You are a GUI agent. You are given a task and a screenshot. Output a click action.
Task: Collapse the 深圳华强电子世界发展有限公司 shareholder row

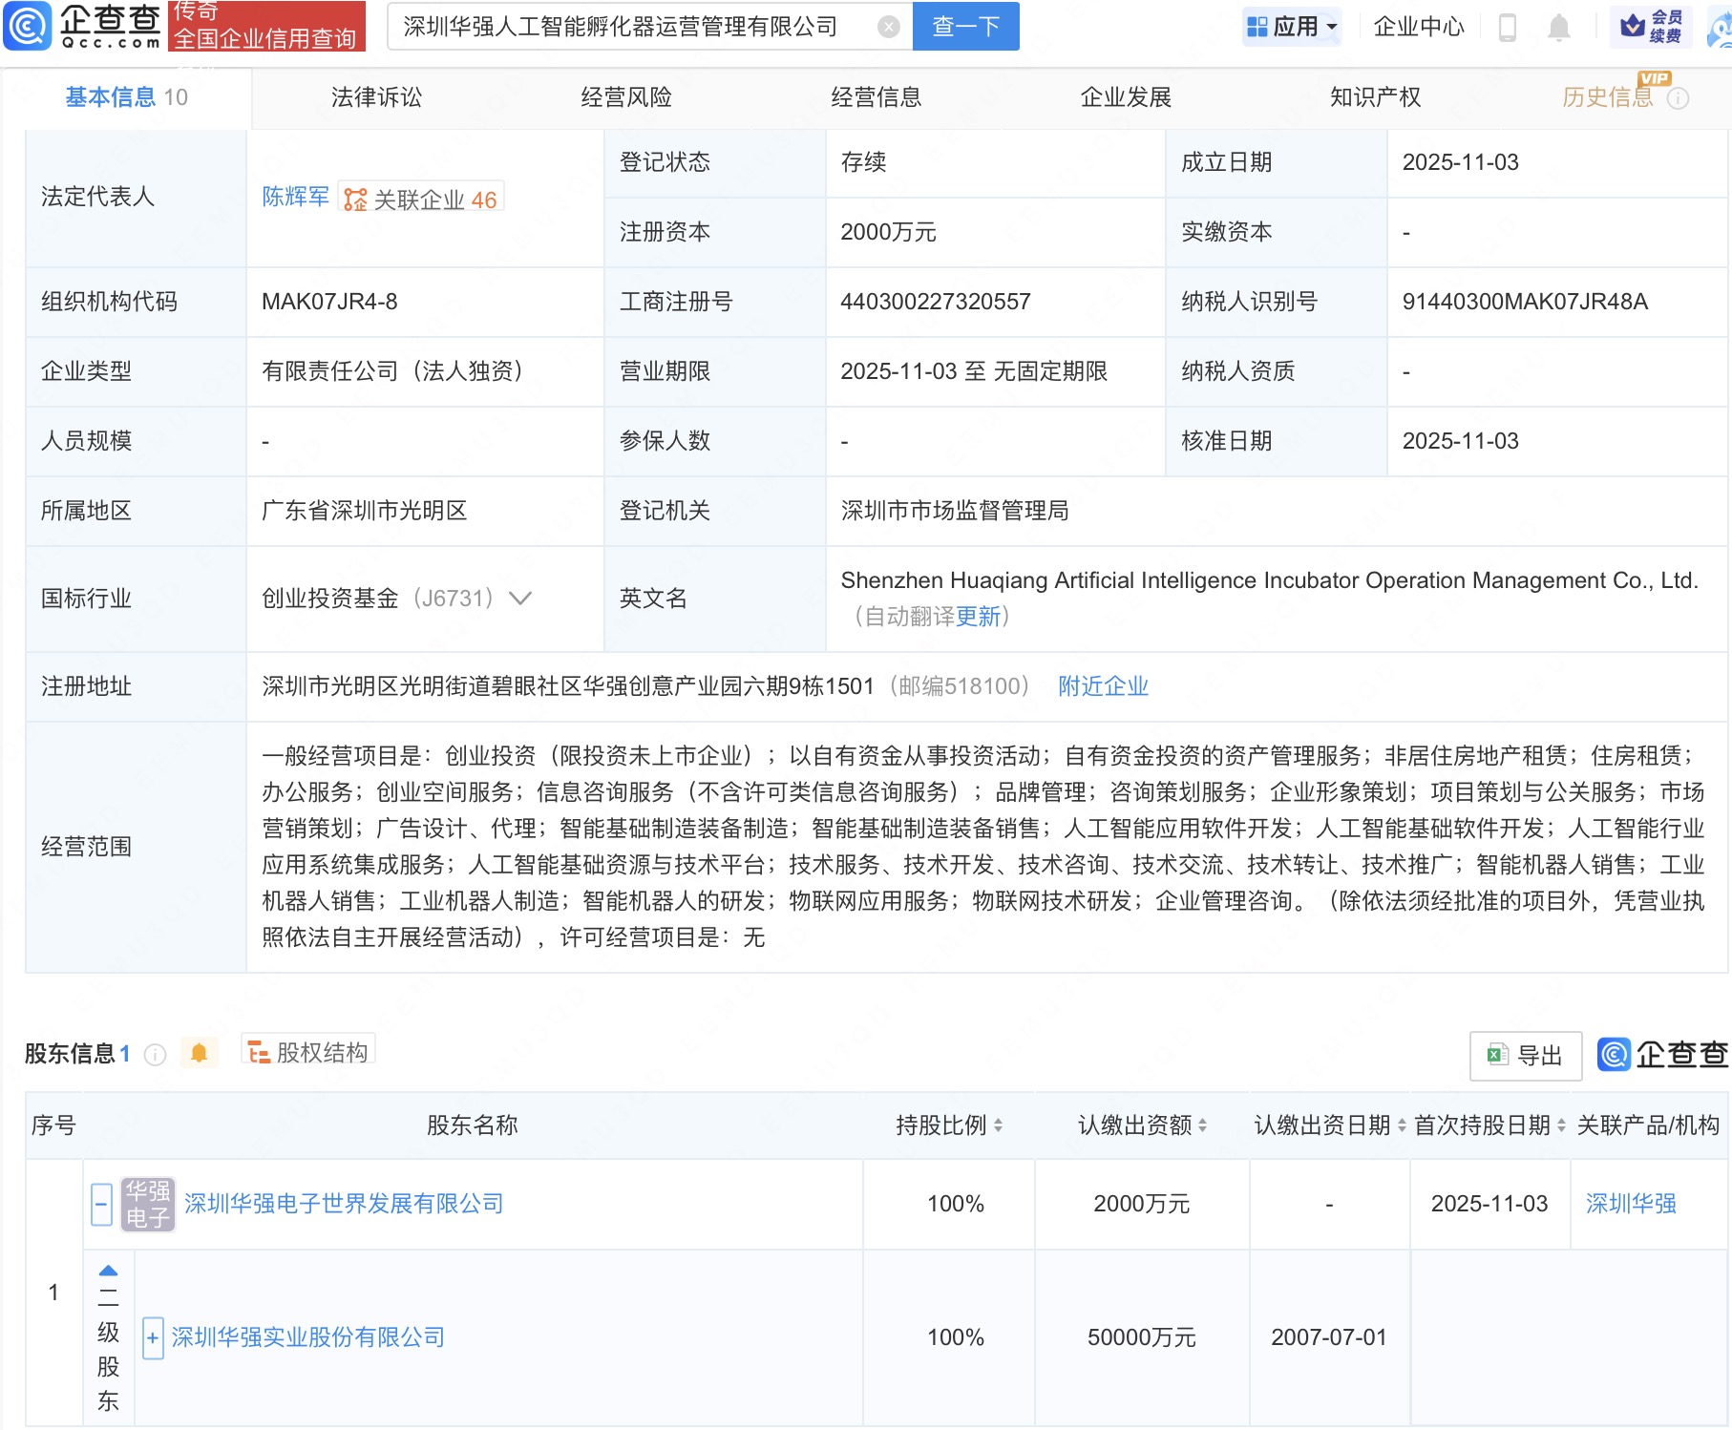coord(101,1204)
